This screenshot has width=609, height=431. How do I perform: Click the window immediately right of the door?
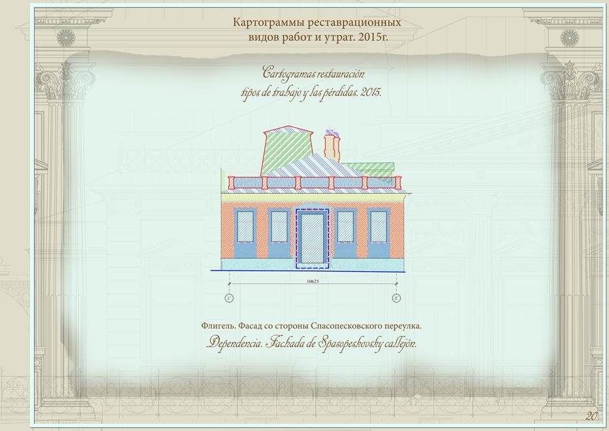[345, 227]
